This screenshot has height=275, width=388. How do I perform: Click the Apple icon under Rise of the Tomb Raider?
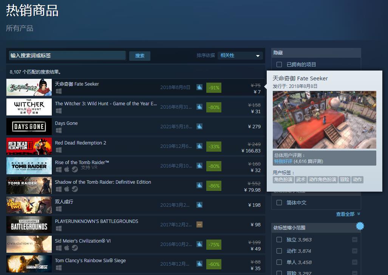[x=66, y=169]
